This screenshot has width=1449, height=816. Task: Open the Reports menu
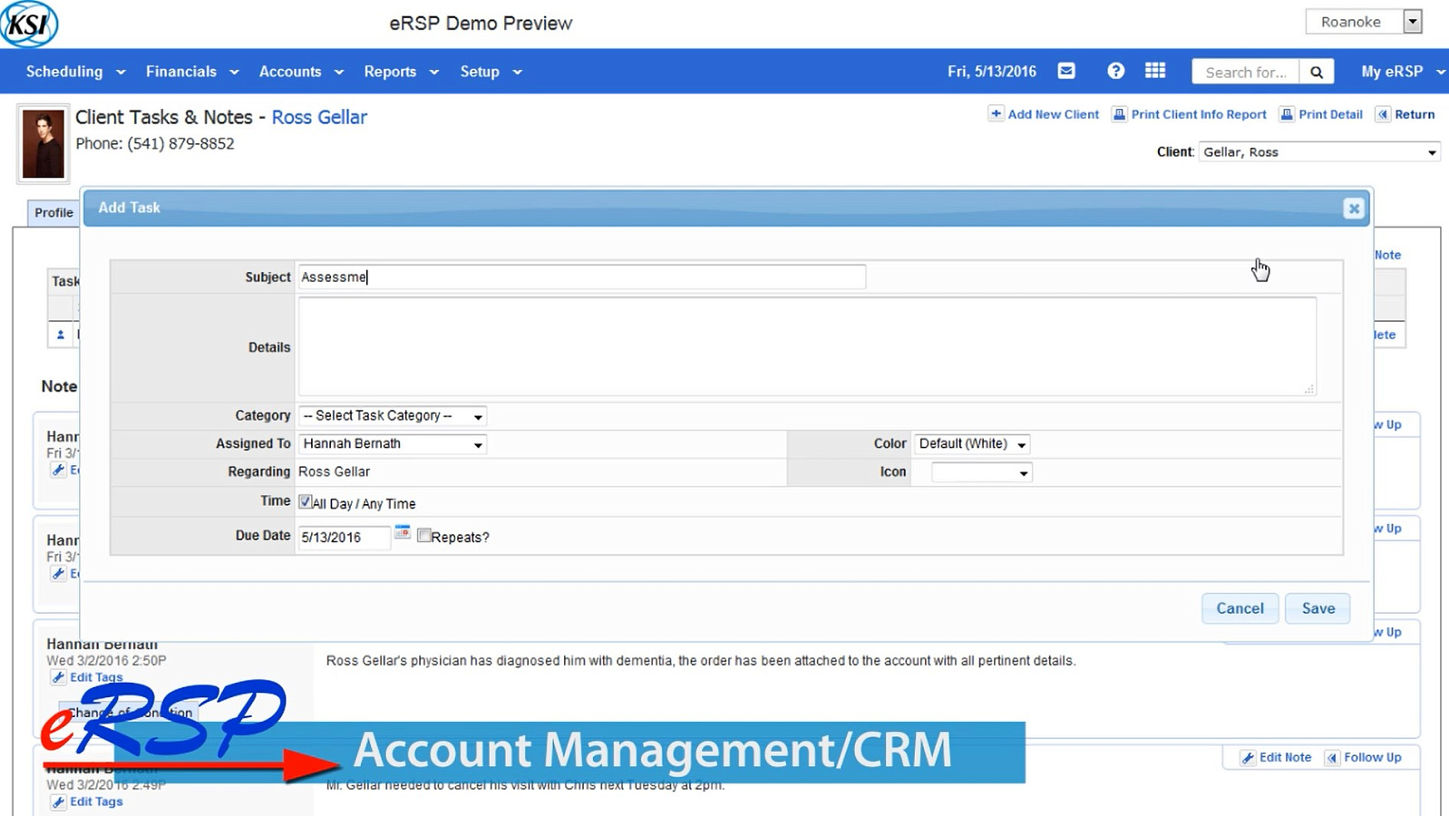(x=401, y=72)
